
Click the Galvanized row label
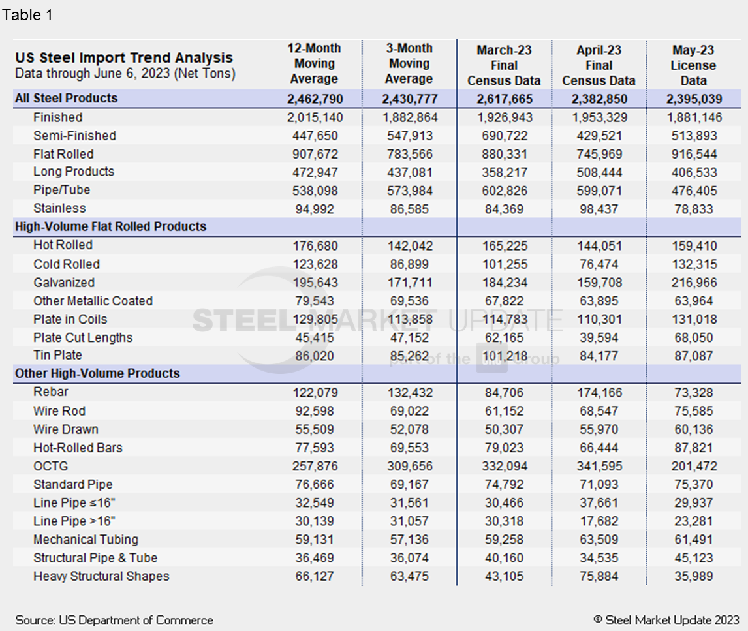(64, 283)
